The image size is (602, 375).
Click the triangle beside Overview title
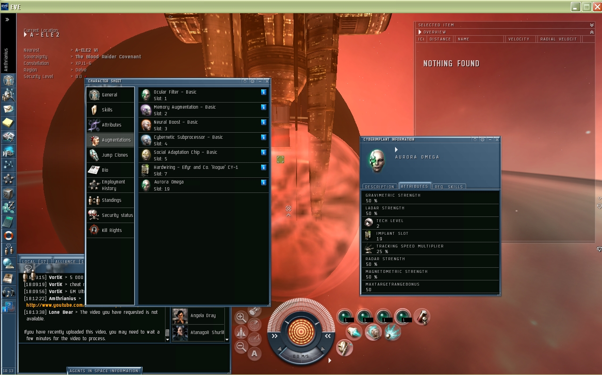(420, 32)
